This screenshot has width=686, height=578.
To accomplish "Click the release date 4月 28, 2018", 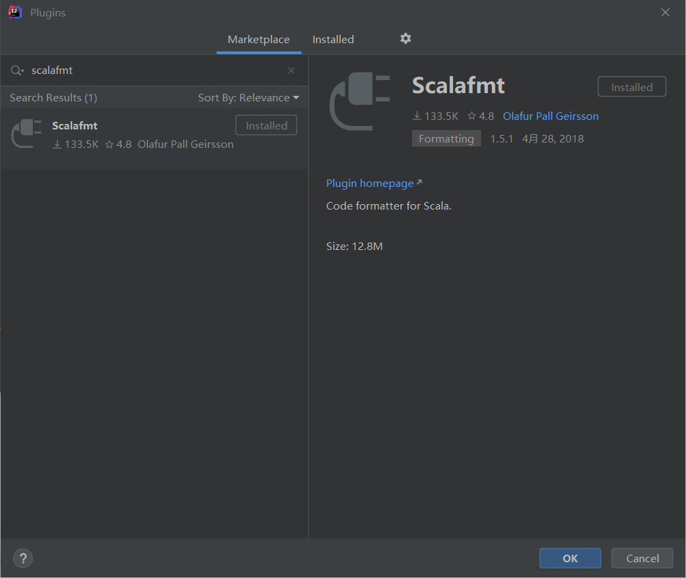I will coord(552,138).
